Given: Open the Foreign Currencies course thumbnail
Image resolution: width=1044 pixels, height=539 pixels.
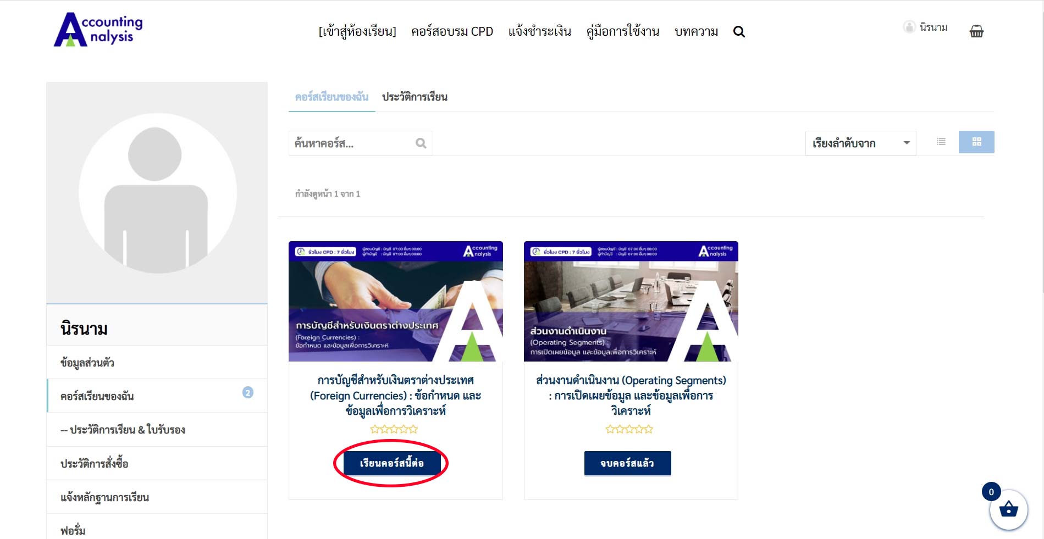Looking at the screenshot, I should click(x=396, y=301).
